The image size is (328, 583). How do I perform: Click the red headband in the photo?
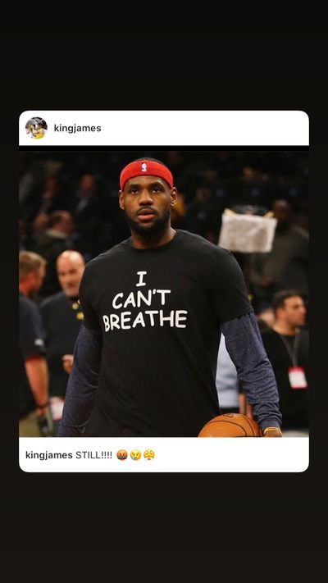tap(146, 174)
